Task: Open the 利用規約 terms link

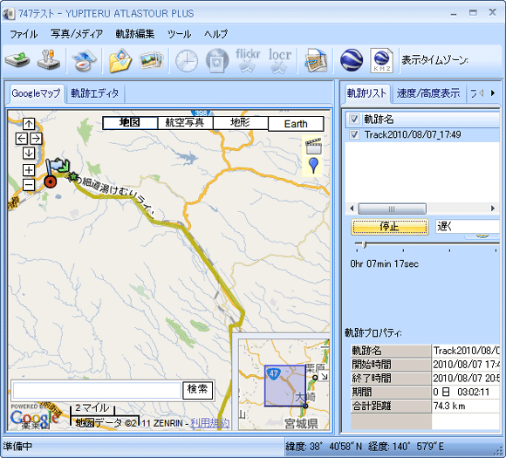Action: pos(209,423)
